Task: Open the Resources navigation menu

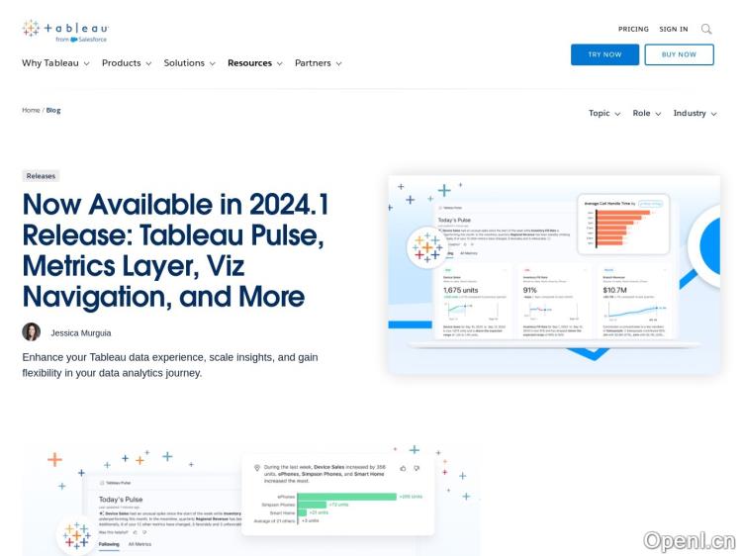Action: (254, 63)
